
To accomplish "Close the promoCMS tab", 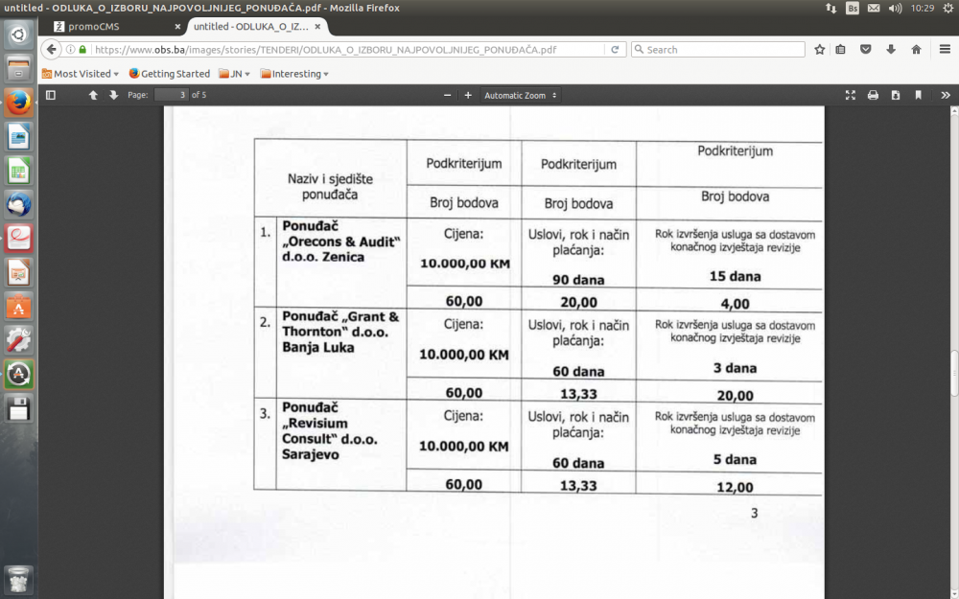I will (178, 27).
